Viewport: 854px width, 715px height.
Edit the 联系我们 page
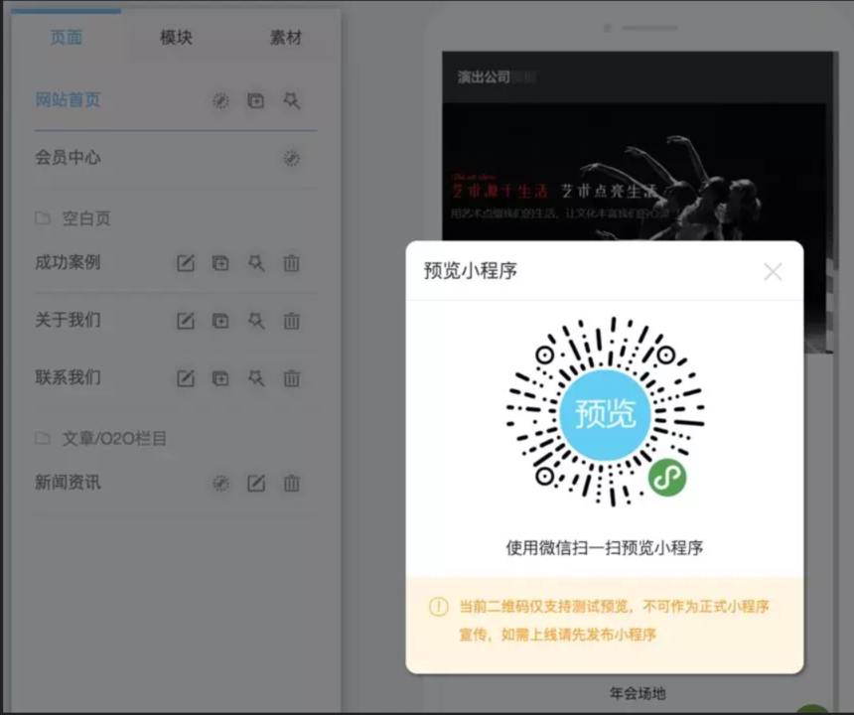[185, 378]
